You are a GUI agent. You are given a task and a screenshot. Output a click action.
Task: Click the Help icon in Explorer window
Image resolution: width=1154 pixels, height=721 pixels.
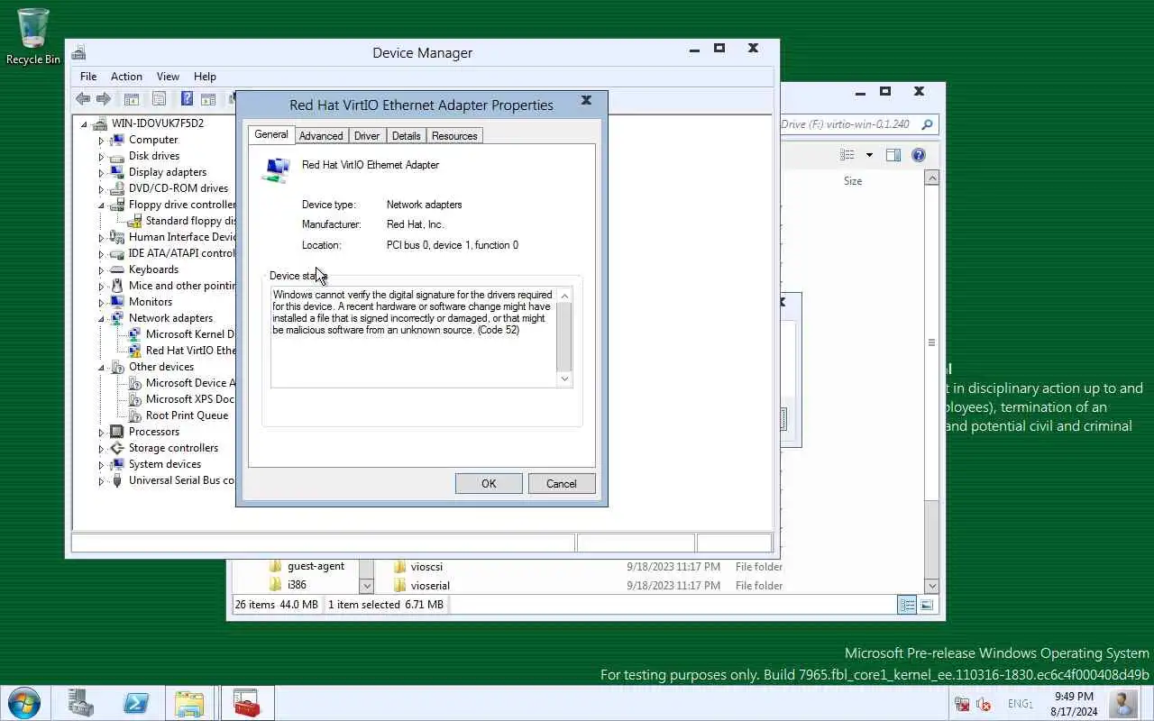tap(919, 155)
